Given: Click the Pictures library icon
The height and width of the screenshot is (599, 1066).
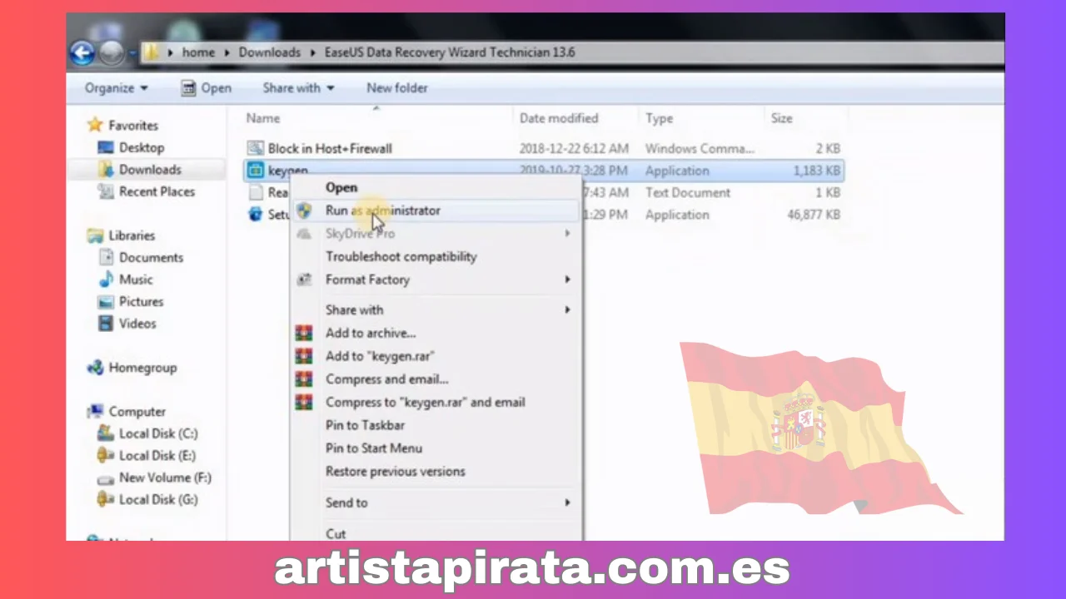Looking at the screenshot, I should (106, 302).
